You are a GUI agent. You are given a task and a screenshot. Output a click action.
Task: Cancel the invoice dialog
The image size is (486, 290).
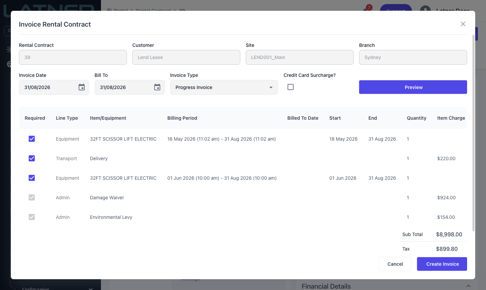click(395, 264)
